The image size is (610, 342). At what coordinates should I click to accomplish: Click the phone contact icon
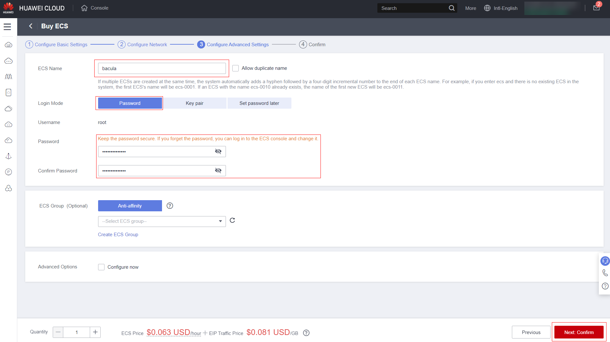605,273
